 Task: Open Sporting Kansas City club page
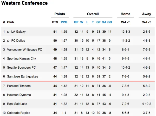21,59
